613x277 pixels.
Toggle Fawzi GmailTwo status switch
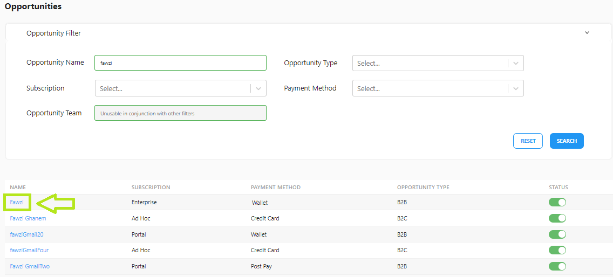[557, 266]
